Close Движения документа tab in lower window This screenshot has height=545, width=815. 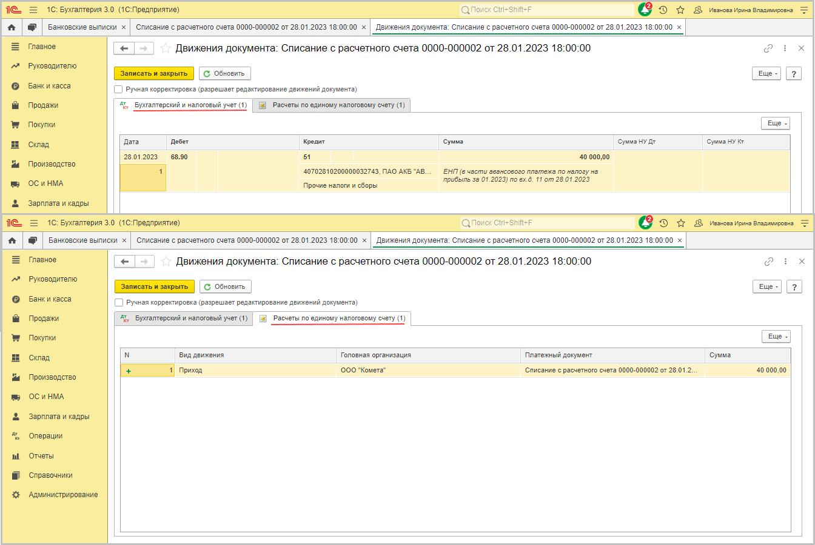[x=680, y=240]
